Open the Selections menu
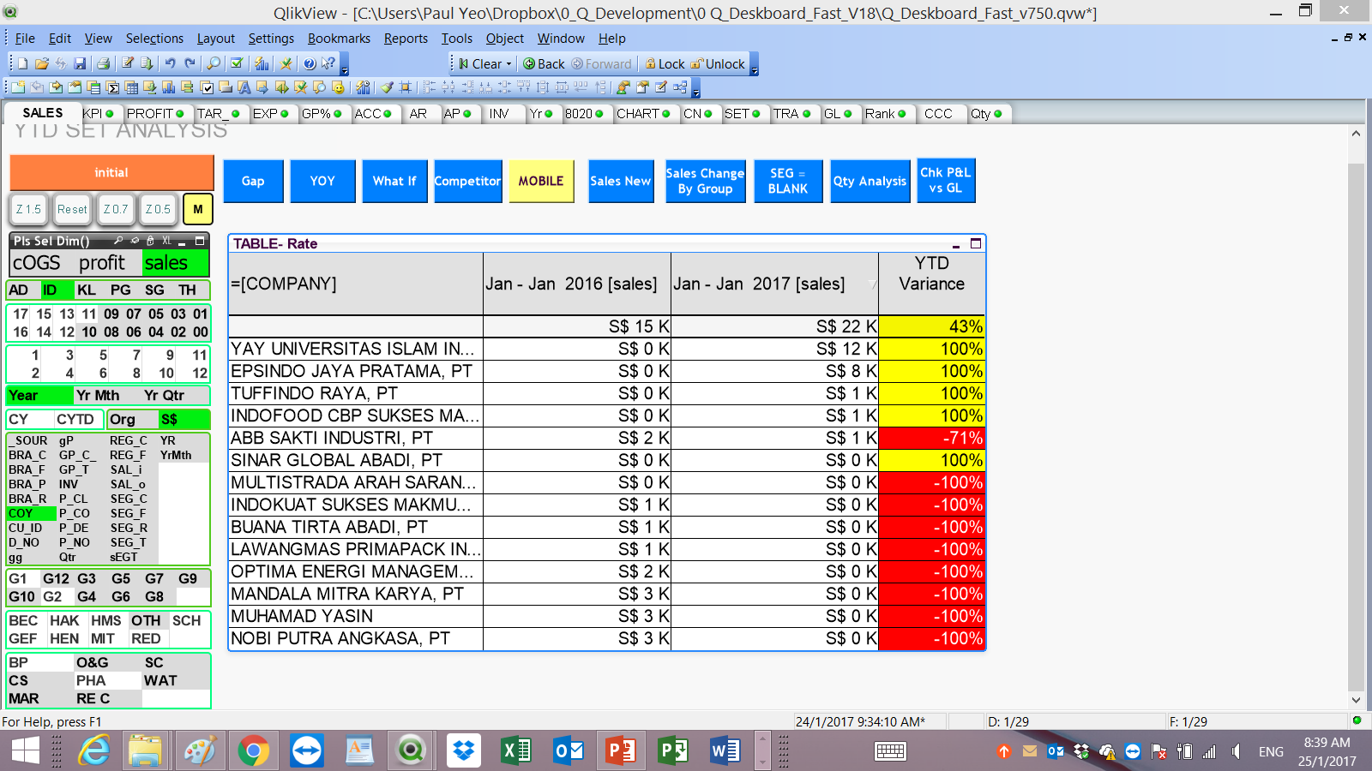The width and height of the screenshot is (1372, 771). (154, 39)
